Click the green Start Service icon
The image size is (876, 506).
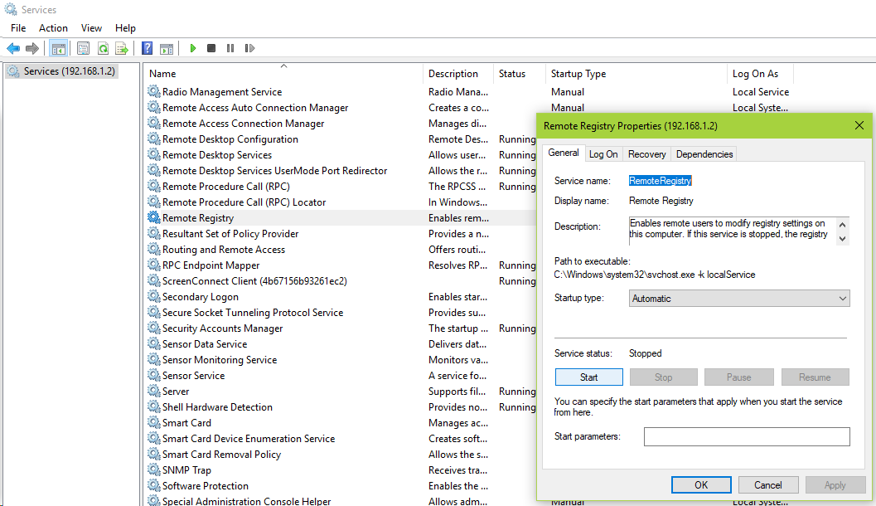pos(191,47)
